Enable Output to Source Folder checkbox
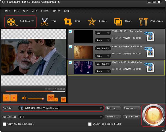166x132 pixels. [x=90, y=124]
